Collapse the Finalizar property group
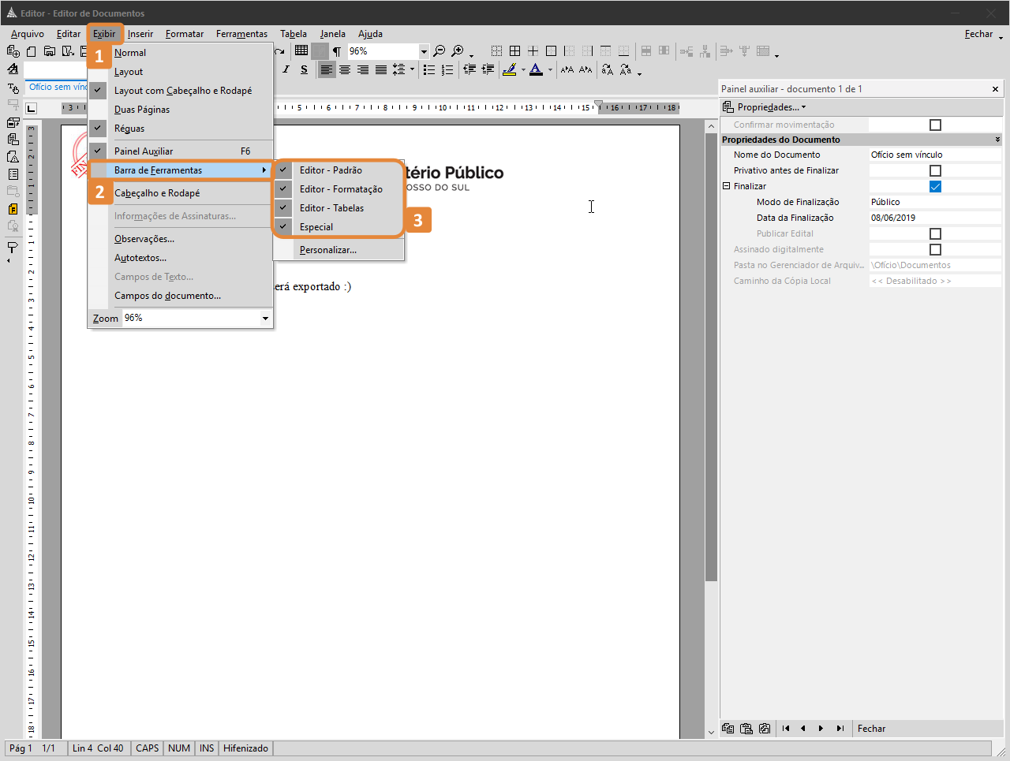Image resolution: width=1010 pixels, height=761 pixels. pyautogui.click(x=726, y=186)
